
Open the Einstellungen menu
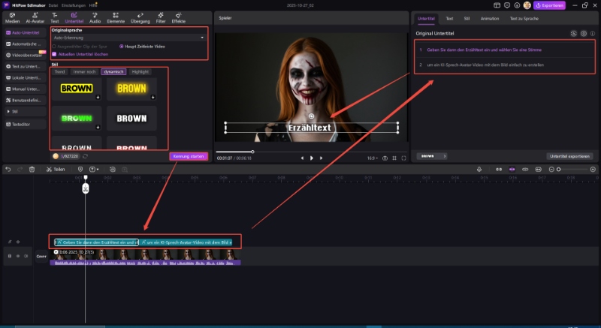click(x=73, y=5)
